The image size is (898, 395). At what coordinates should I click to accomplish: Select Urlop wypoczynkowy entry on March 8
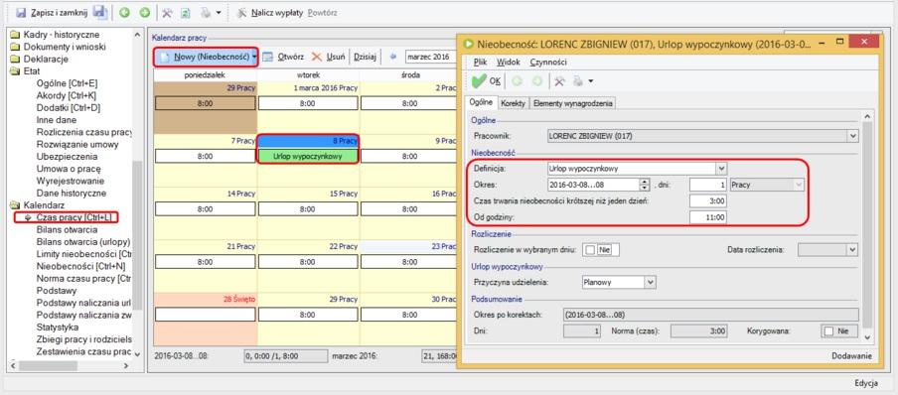(308, 156)
